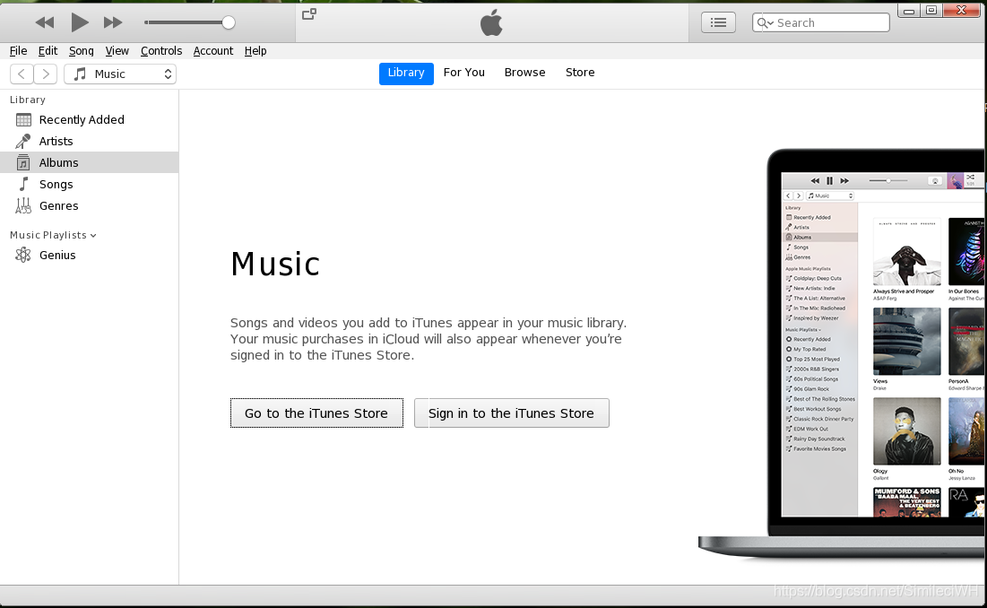Open the Help menu
Screen dimensions: 987x608
click(255, 51)
